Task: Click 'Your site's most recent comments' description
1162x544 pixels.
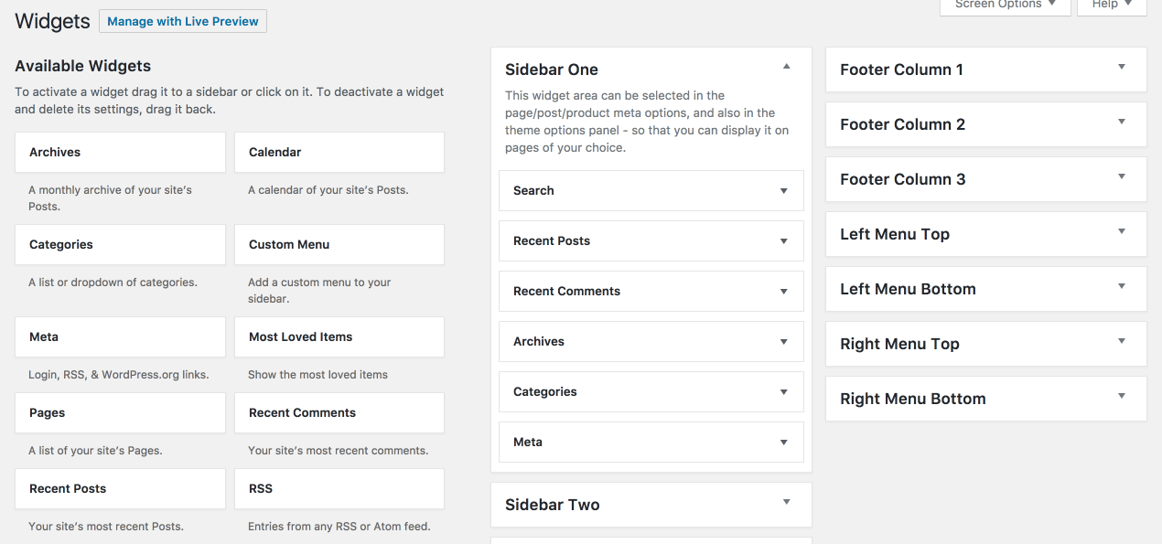Action: pos(339,451)
